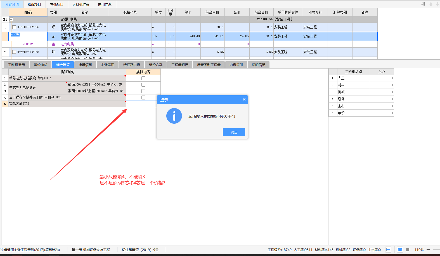Open the 人材机汇总 tab
Screen dimensions: 440x256
tap(81, 4)
